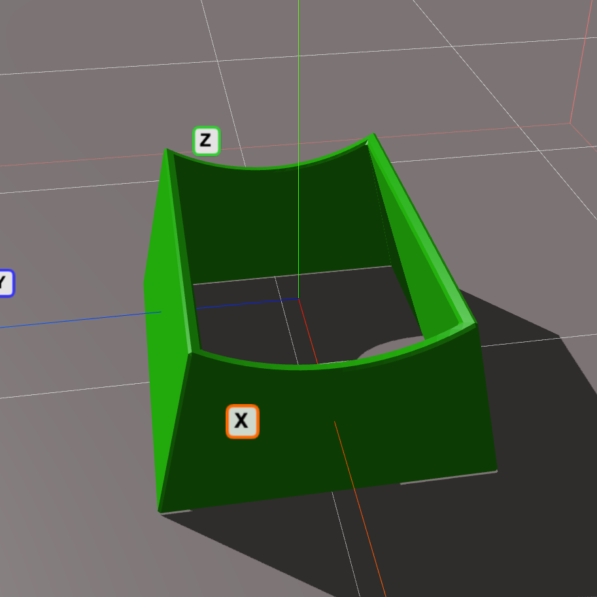
Task: Click the bottom-left front corner of the model
Action: click(160, 510)
